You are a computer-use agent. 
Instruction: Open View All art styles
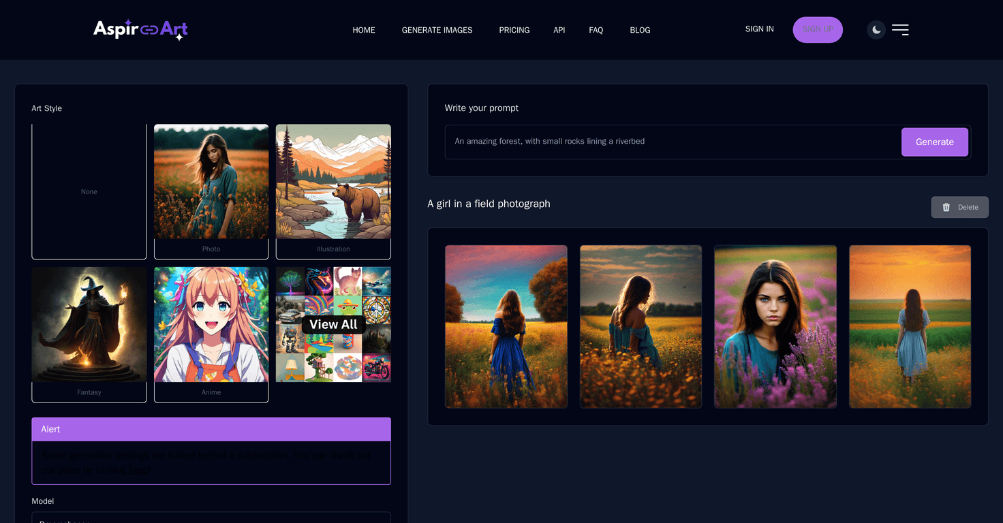tap(333, 324)
